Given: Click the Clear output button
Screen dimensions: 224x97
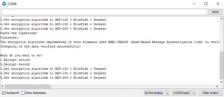Looking at the screenshot, I should pyautogui.click(x=211, y=93).
